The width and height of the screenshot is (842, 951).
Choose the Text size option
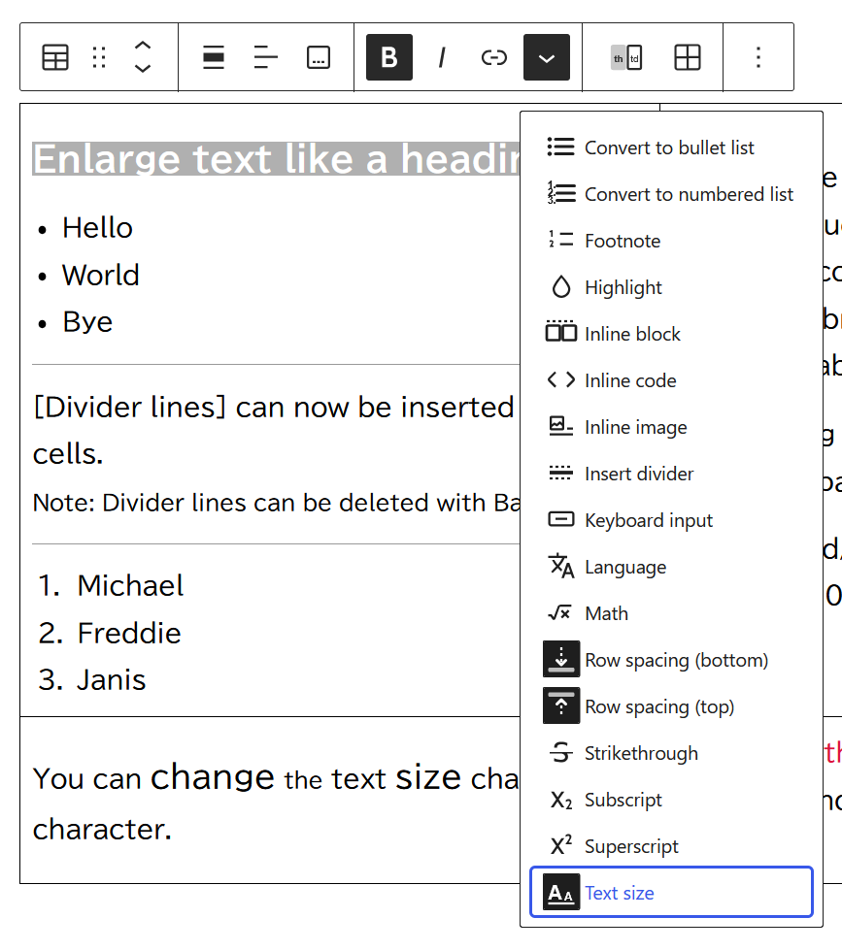pyautogui.click(x=671, y=892)
